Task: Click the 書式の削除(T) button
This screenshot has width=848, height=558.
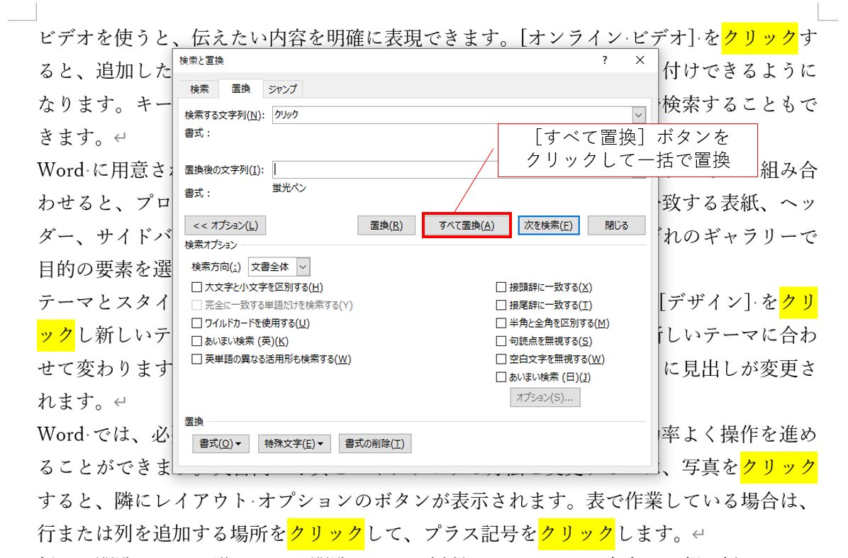Action: click(374, 444)
